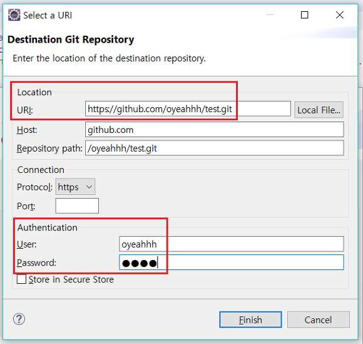The image size is (363, 344).
Task: Click the help question mark icon
Action: (19, 319)
